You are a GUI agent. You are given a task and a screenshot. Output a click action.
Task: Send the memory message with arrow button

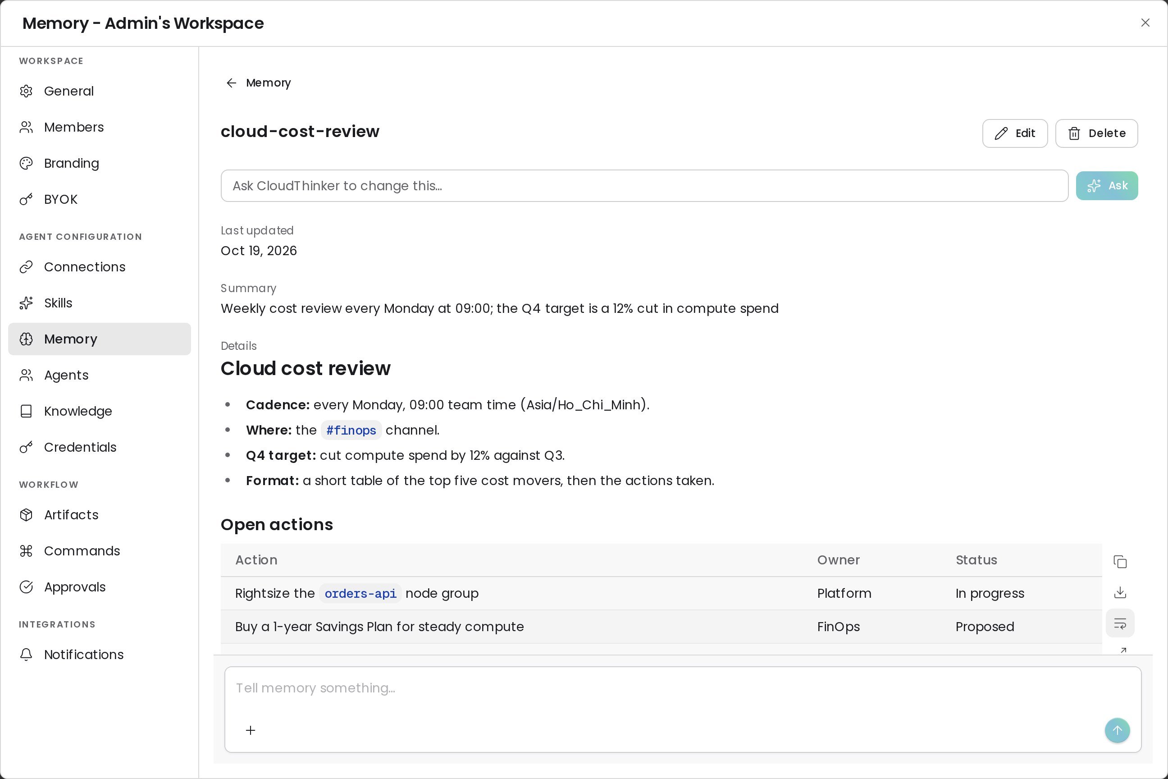pyautogui.click(x=1118, y=730)
